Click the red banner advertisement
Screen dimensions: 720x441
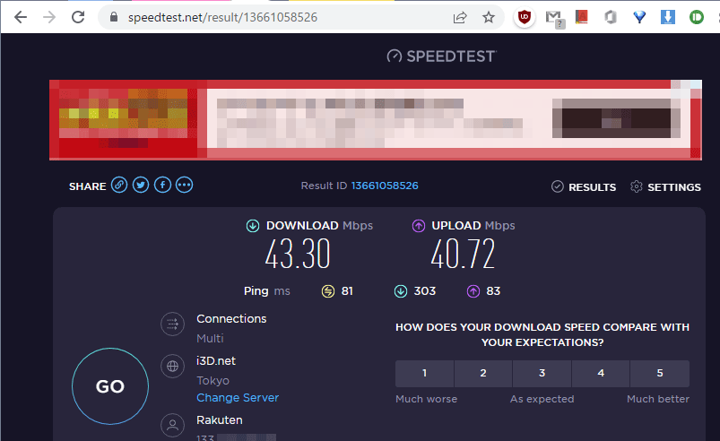pos(375,120)
